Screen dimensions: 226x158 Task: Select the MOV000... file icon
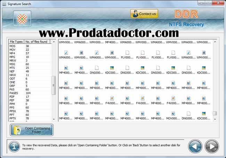[x=173, y=113]
